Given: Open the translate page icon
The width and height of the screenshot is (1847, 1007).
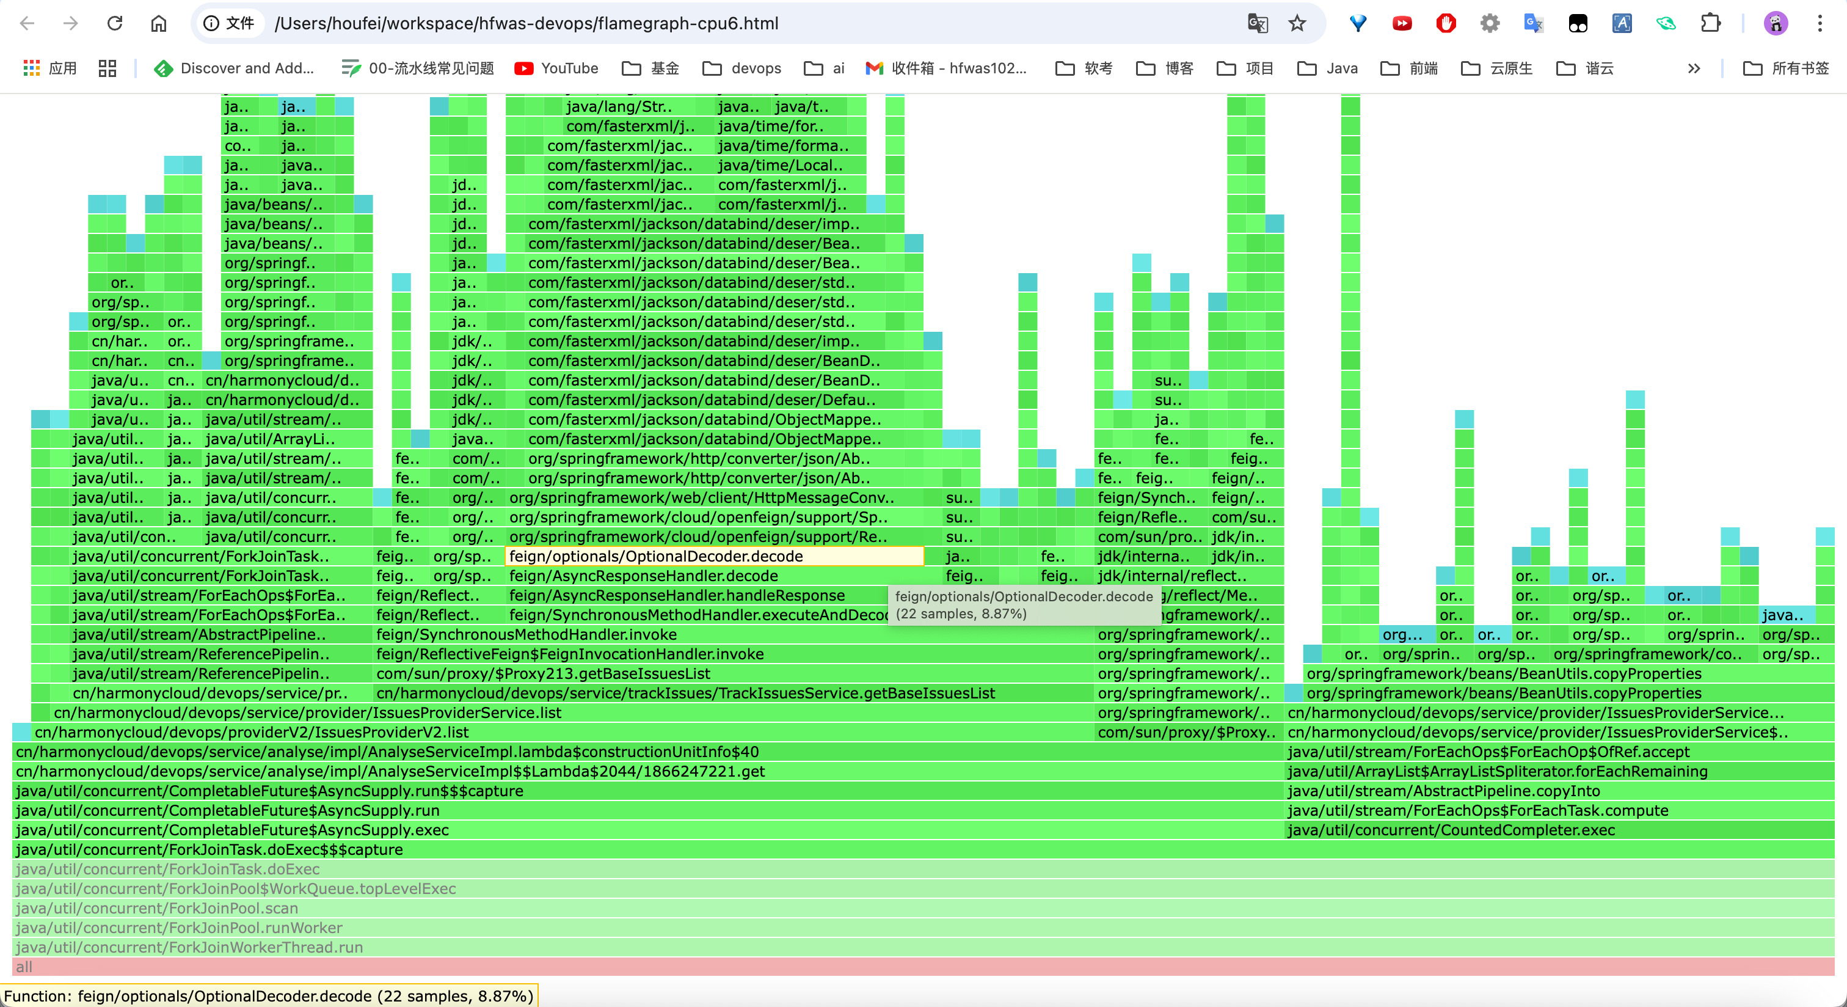Looking at the screenshot, I should 1258,24.
